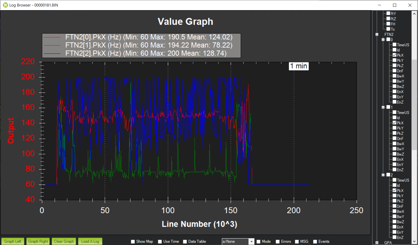Tick the Mode checkbox
The height and width of the screenshot is (245, 418).
258,242
